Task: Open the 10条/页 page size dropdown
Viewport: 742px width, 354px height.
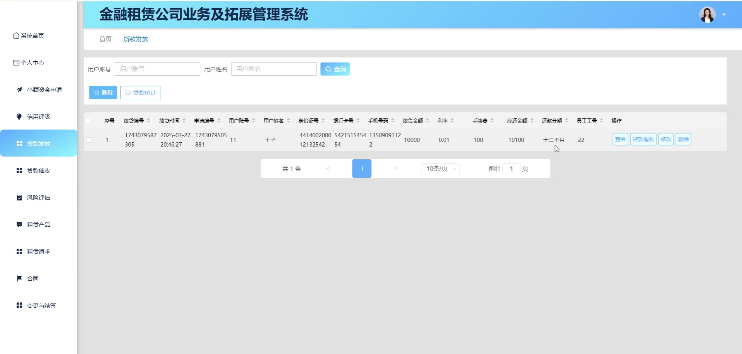Action: [440, 169]
